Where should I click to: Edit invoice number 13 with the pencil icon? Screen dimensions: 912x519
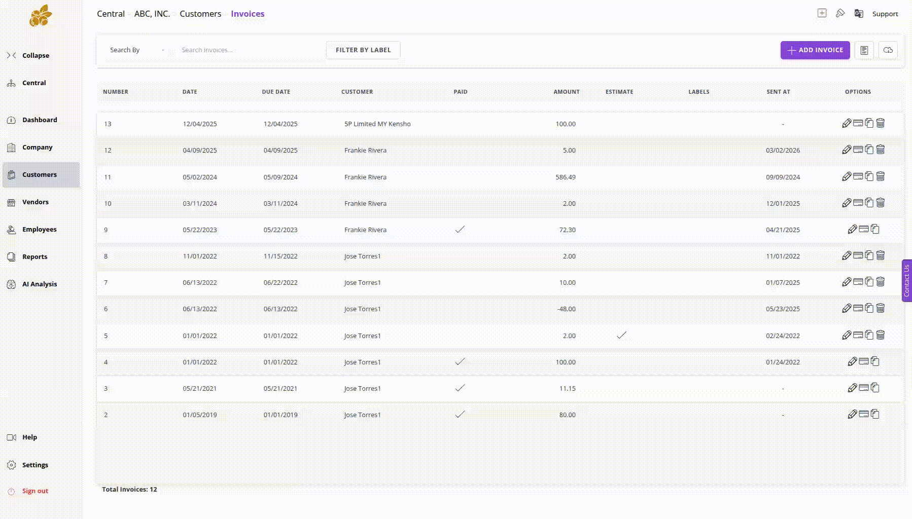click(847, 123)
